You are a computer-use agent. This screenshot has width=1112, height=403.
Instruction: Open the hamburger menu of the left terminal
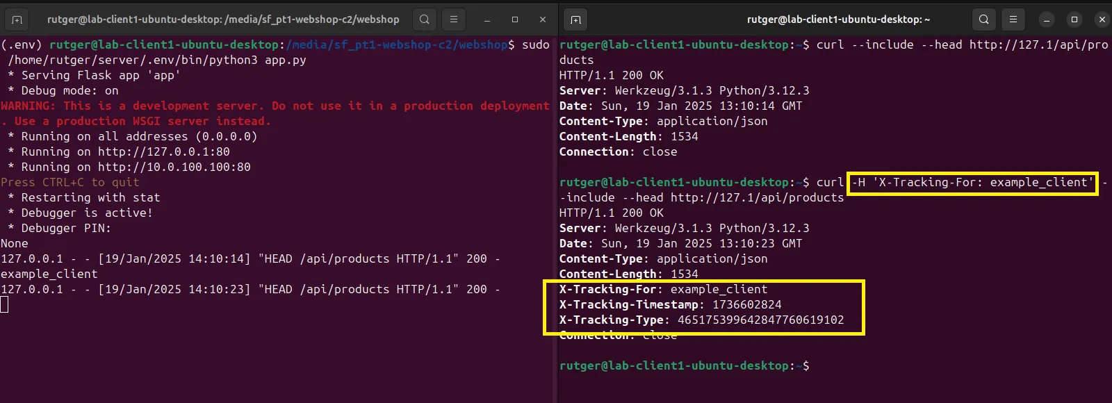(x=454, y=19)
